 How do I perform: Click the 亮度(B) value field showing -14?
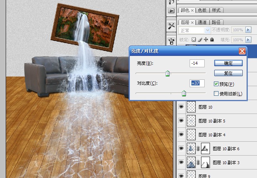point(197,63)
